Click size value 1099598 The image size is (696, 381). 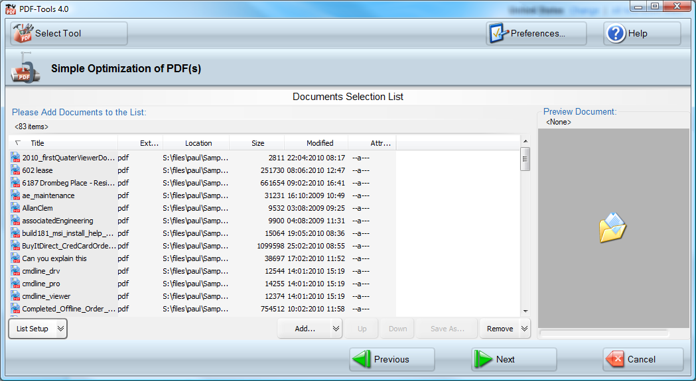(271, 246)
